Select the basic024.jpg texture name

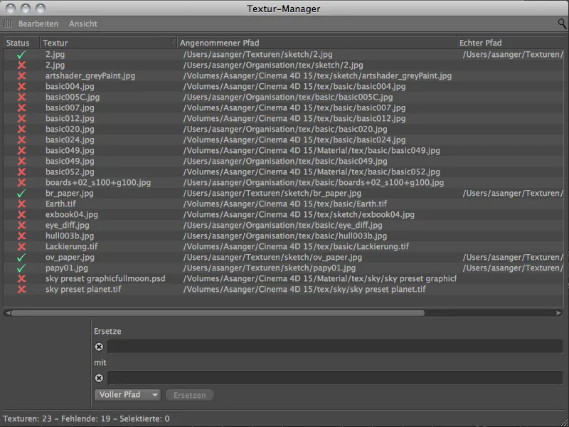pos(70,139)
